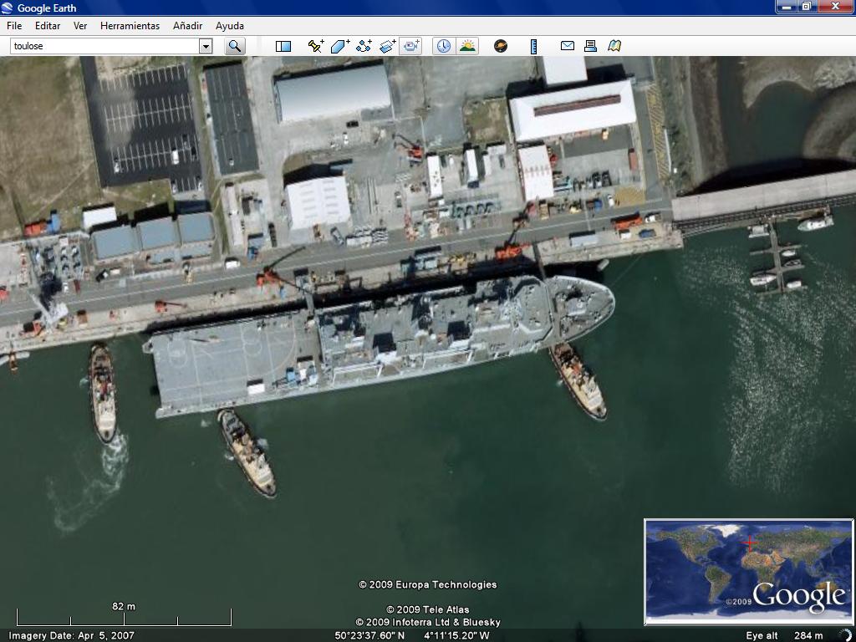The image size is (856, 642).
Task: Open the Herramientas menu
Action: (x=130, y=26)
